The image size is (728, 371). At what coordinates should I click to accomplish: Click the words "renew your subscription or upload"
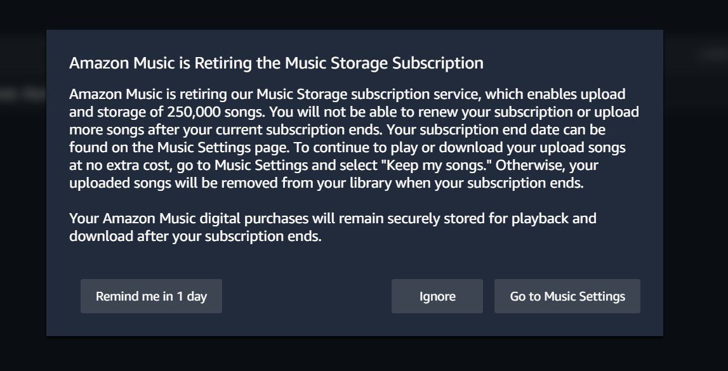535,112
